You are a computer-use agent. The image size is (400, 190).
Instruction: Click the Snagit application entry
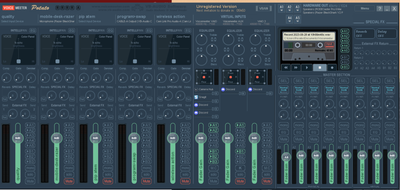coord(201,97)
